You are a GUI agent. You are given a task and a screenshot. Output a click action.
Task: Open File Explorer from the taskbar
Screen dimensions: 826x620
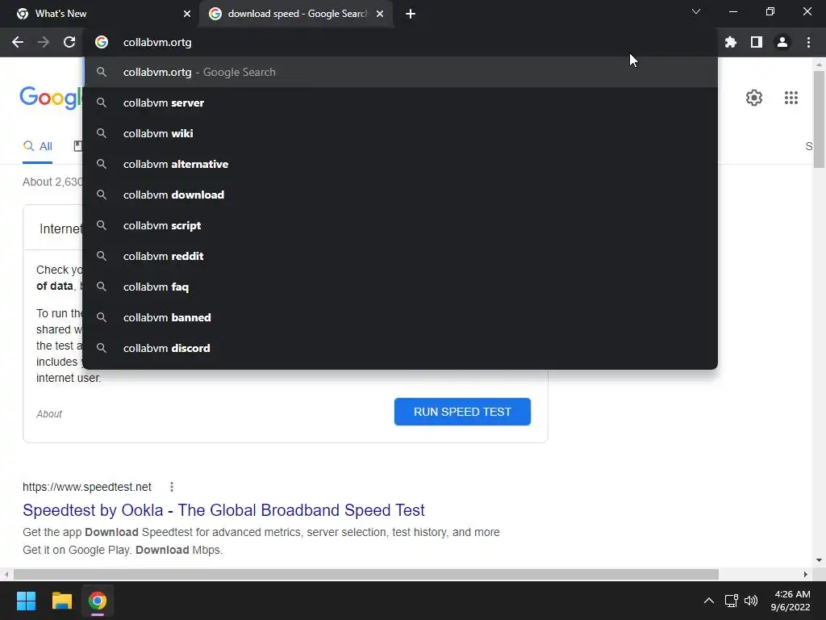pyautogui.click(x=61, y=601)
